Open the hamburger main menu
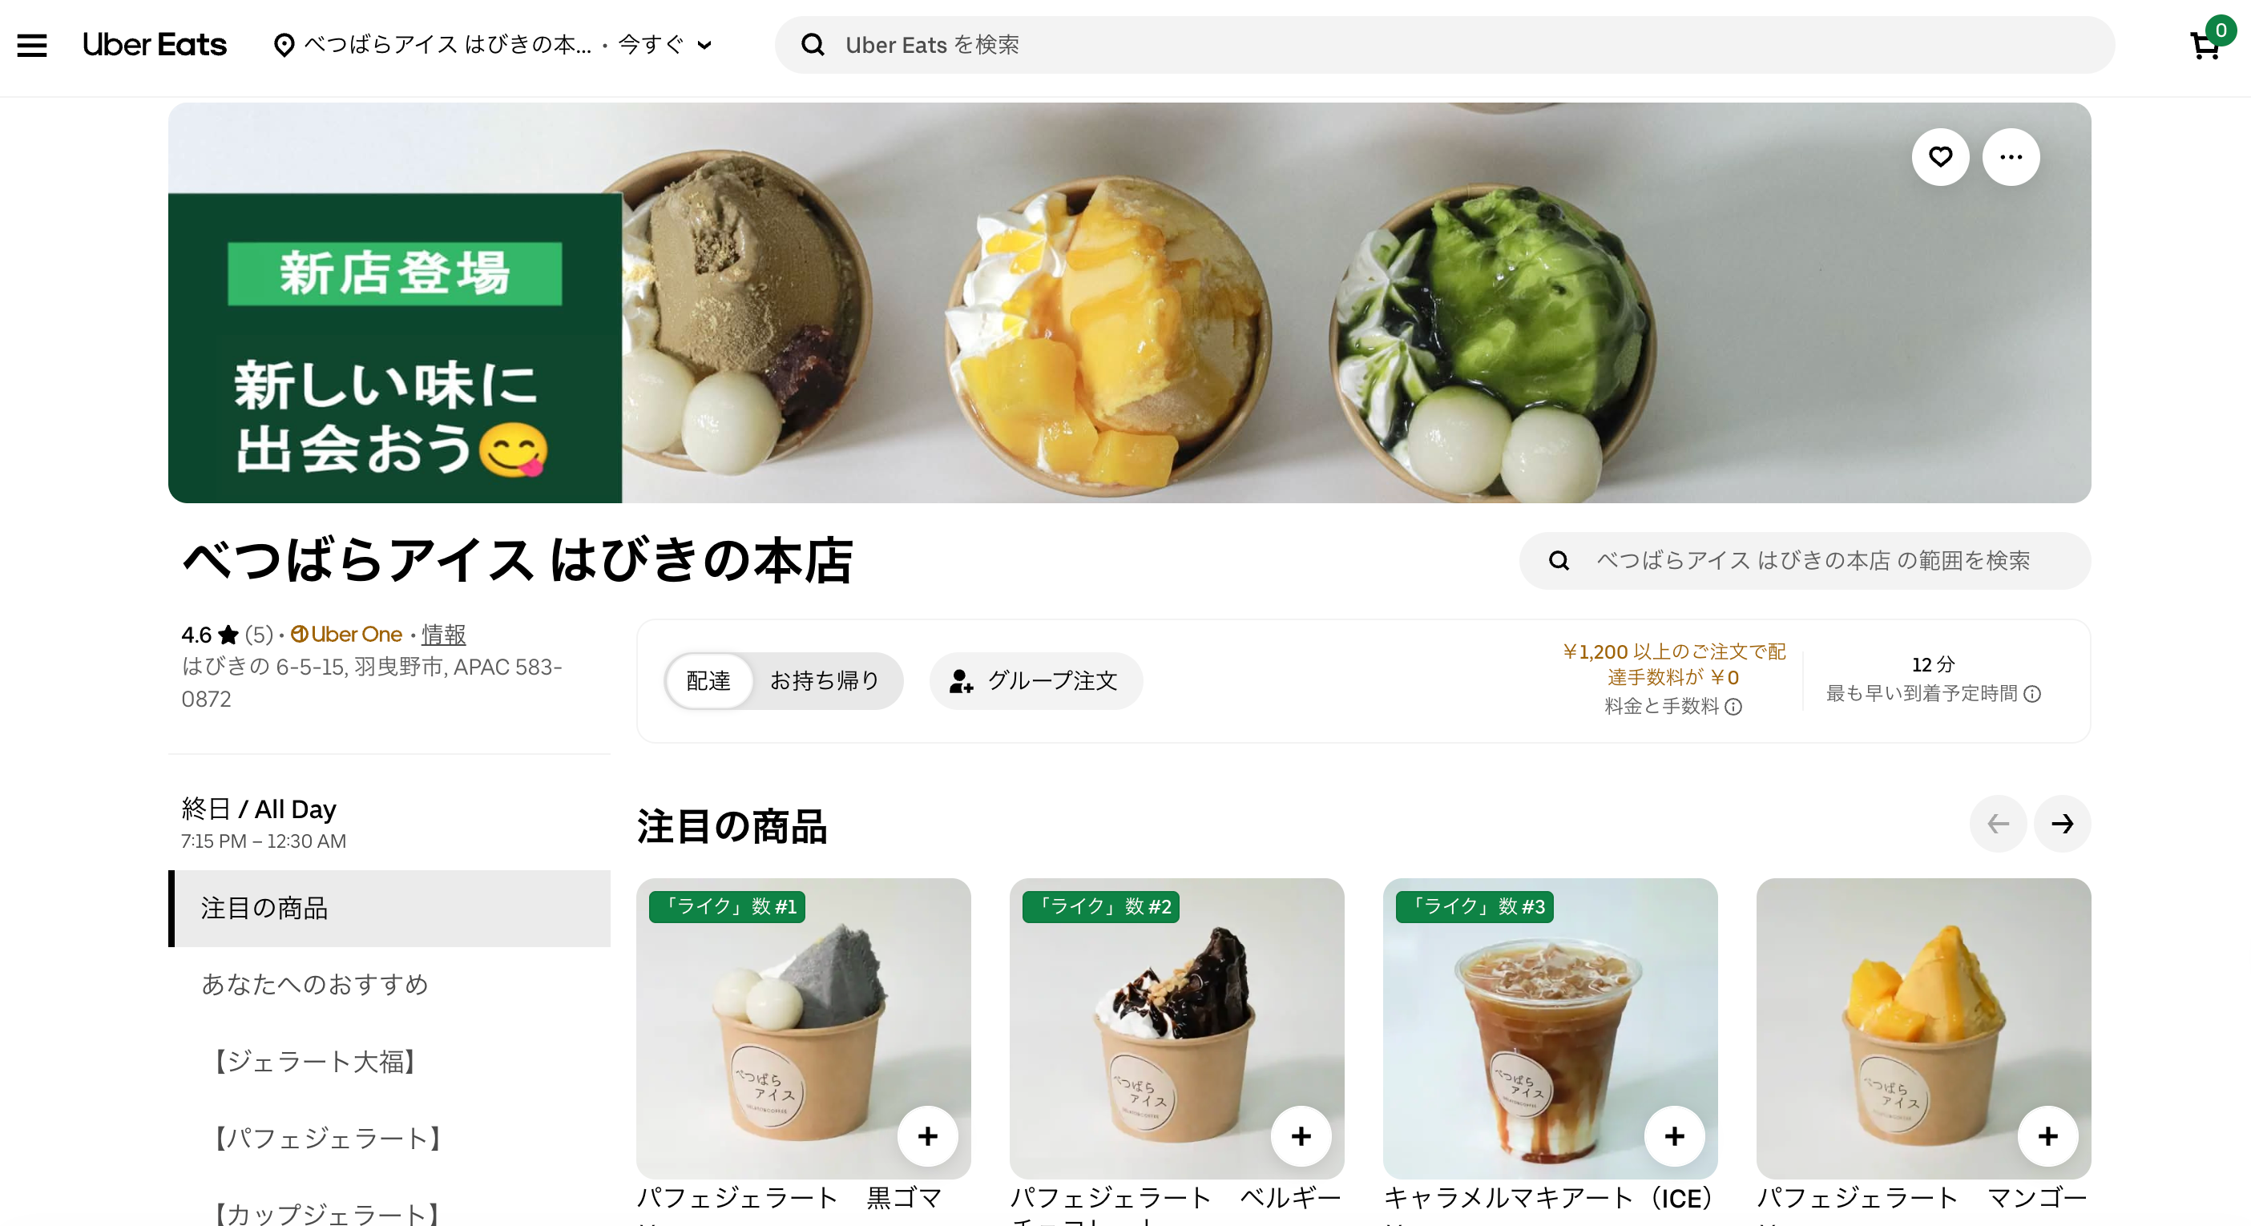Viewport: 2251px width, 1226px height. [32, 45]
